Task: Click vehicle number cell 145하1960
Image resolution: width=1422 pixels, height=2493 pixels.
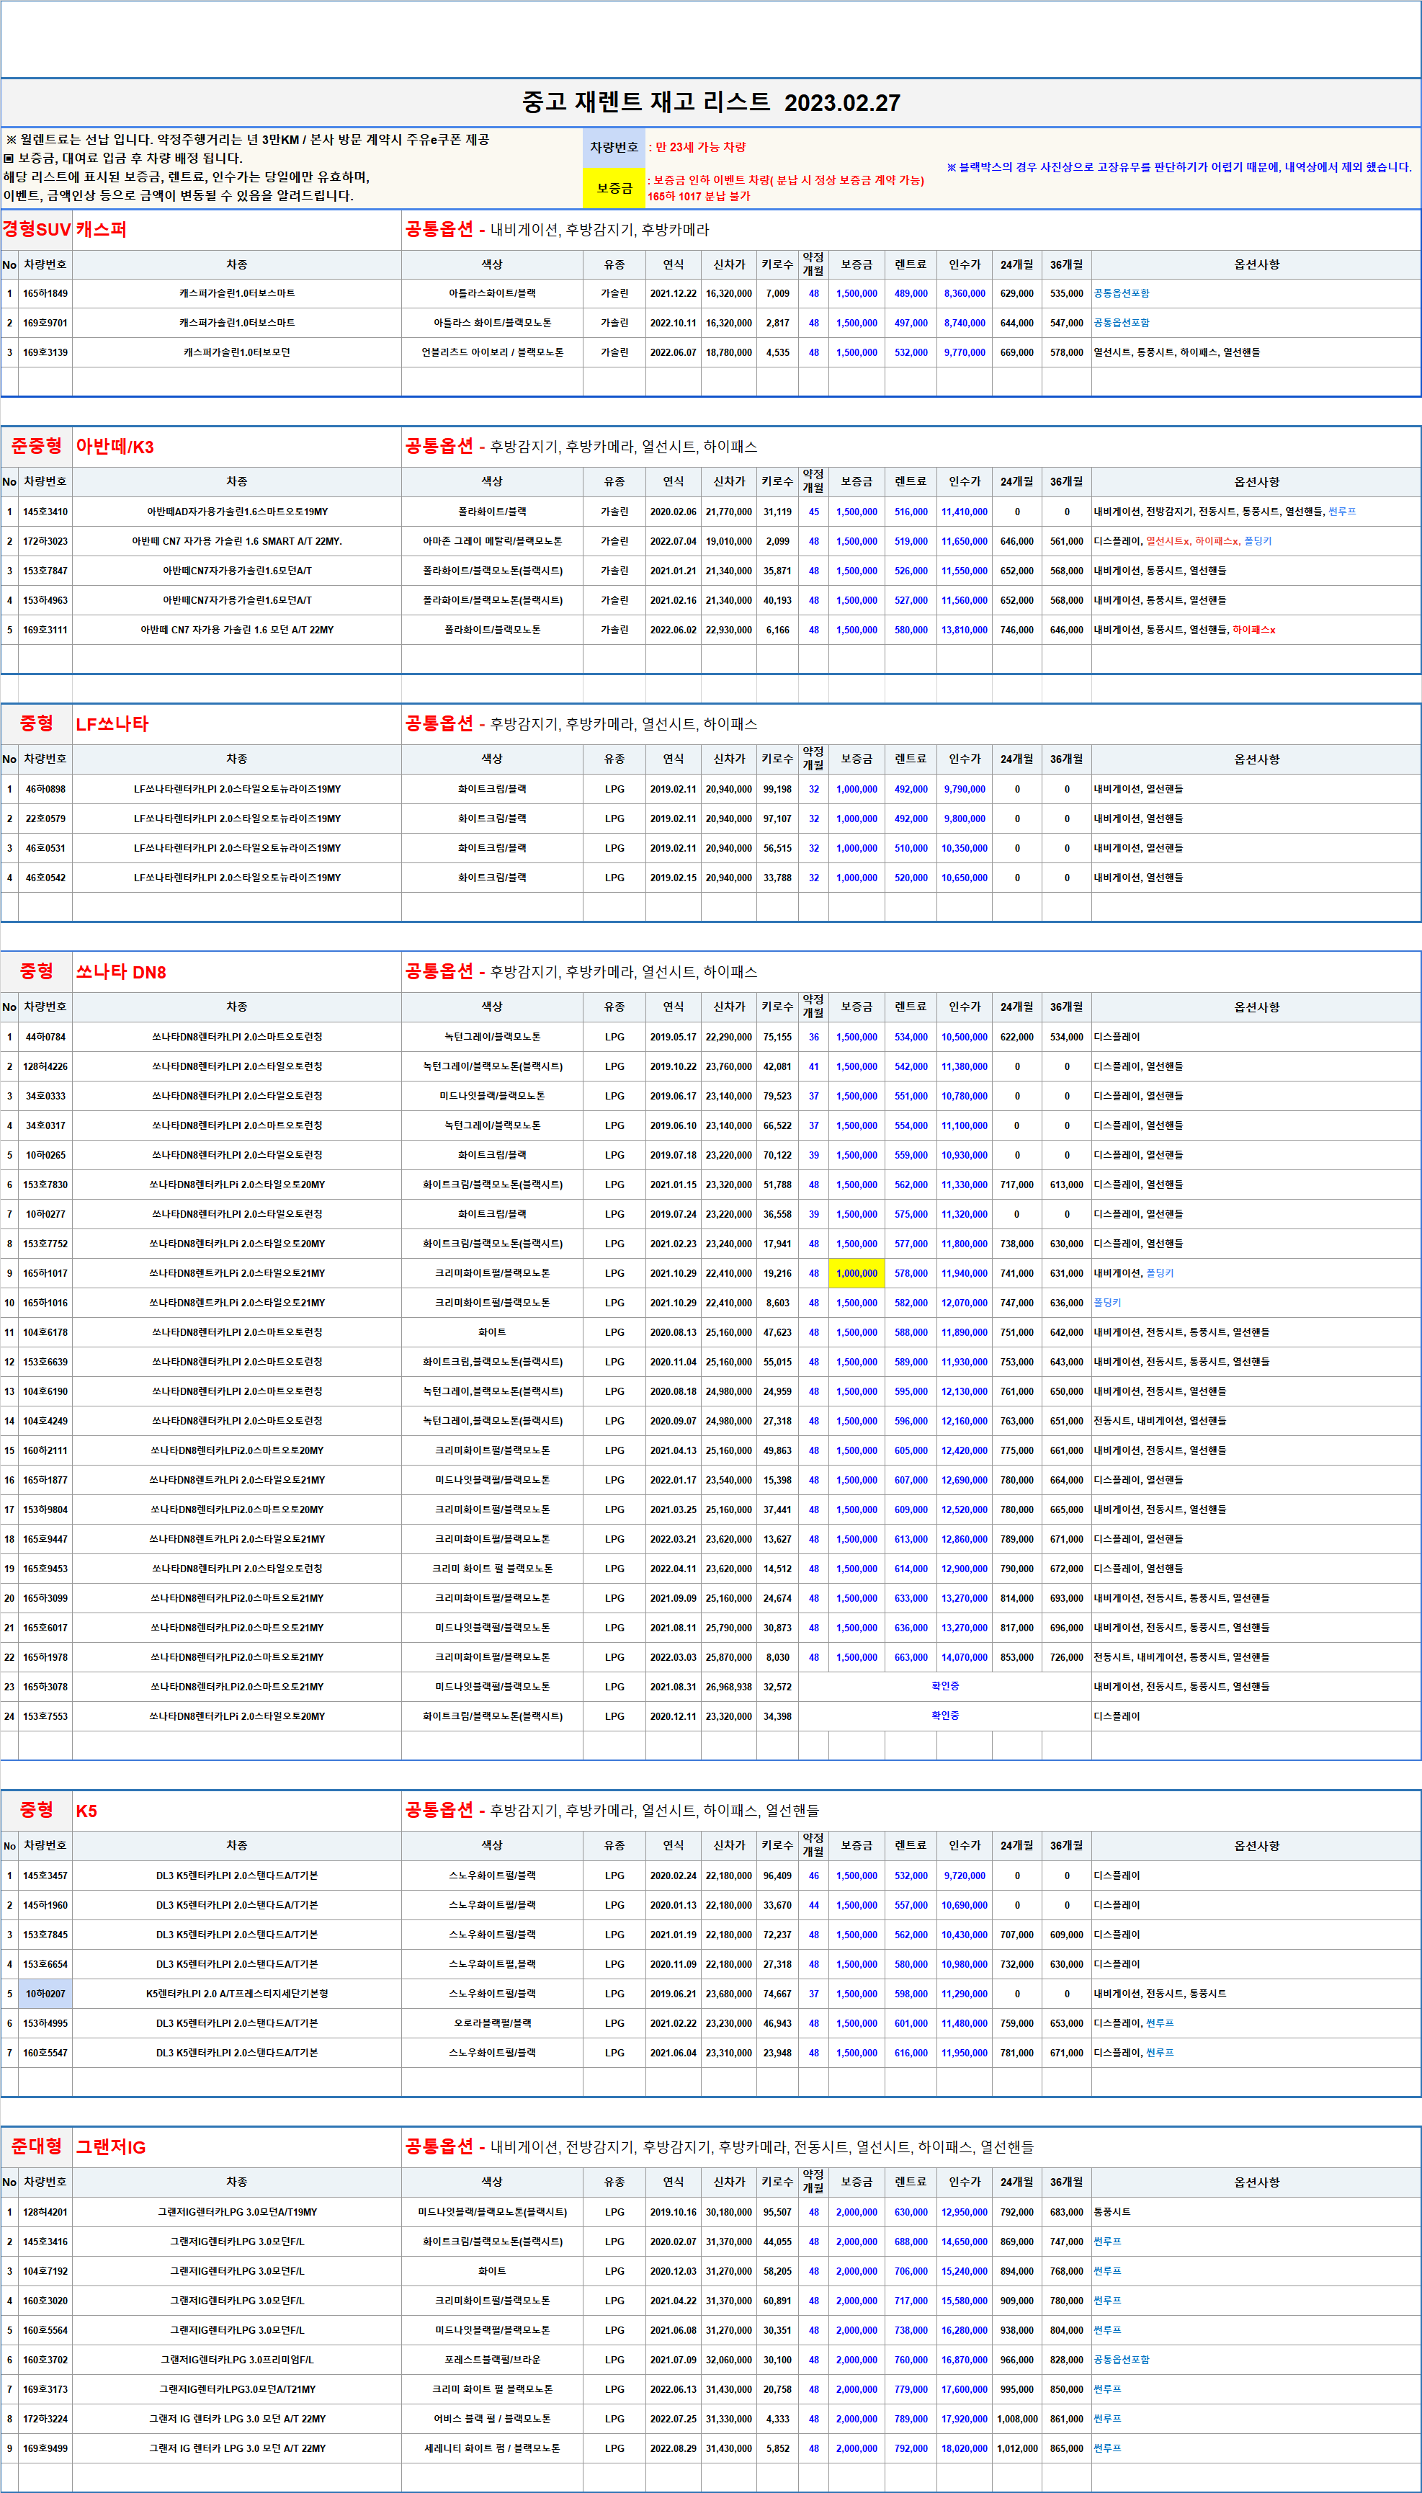Action: coord(45,1905)
